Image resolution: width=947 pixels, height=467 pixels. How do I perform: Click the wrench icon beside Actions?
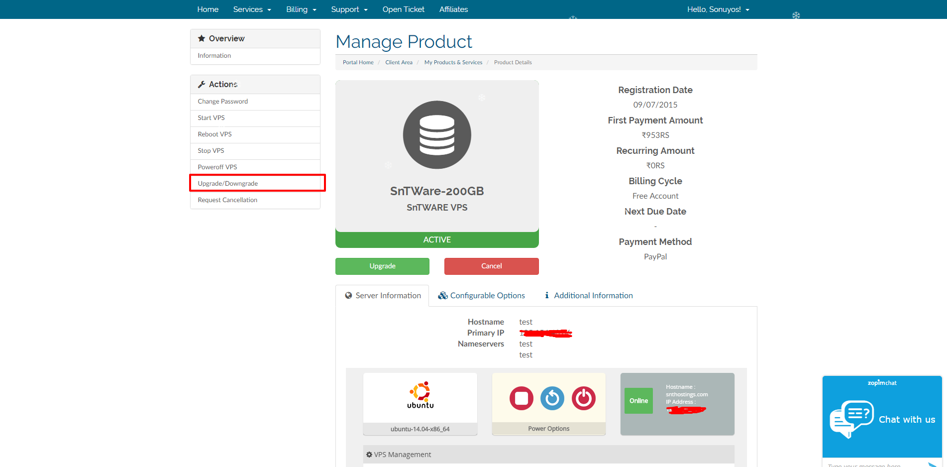click(x=202, y=84)
